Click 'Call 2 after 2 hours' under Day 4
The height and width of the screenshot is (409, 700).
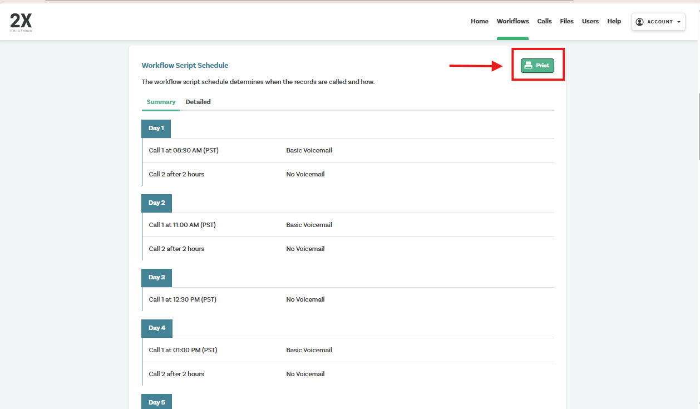176,374
